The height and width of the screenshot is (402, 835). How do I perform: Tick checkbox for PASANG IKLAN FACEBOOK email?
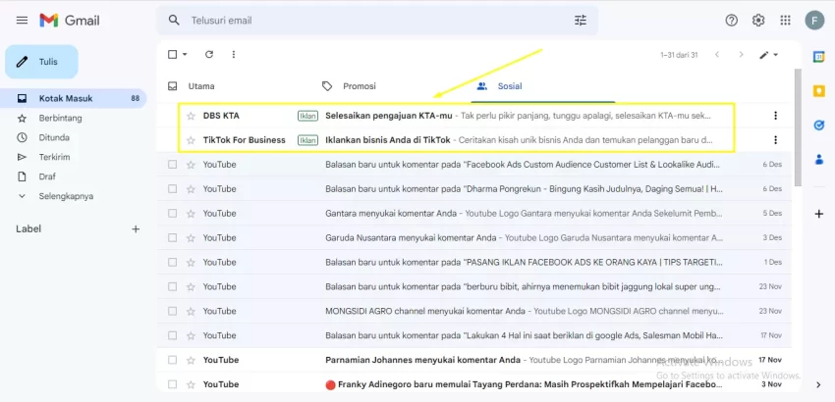pos(172,262)
